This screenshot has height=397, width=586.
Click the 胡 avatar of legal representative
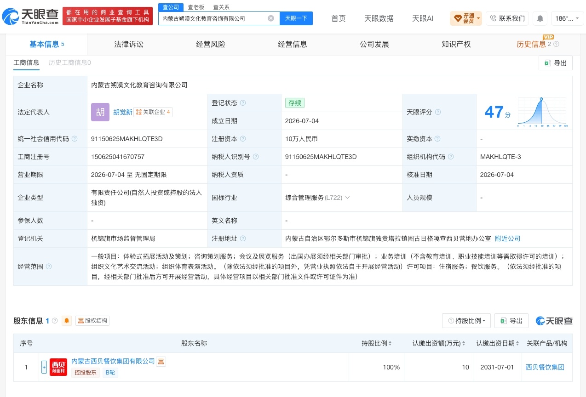[x=100, y=112]
